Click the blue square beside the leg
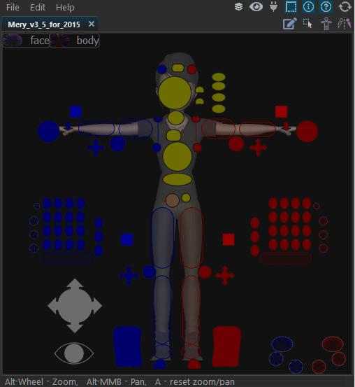This screenshot has height=387, width=355. point(127,239)
